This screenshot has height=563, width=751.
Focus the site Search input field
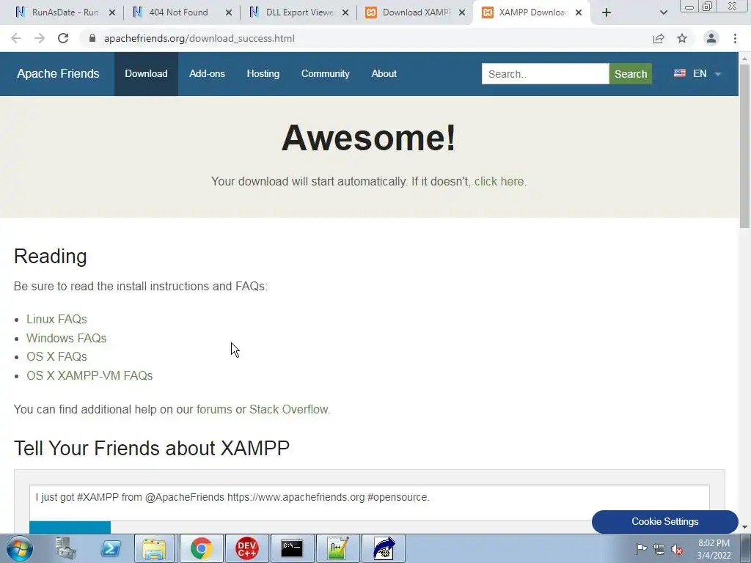coord(545,74)
